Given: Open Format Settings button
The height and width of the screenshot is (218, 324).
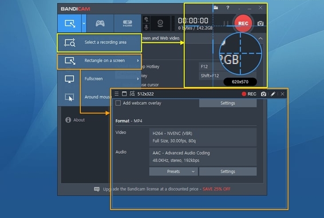Looking at the screenshot, I should point(228,171).
